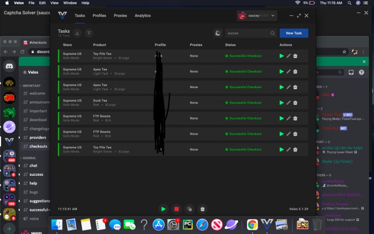Click the Product column header
Image resolution: width=374 pixels, height=234 pixels.
point(100,45)
